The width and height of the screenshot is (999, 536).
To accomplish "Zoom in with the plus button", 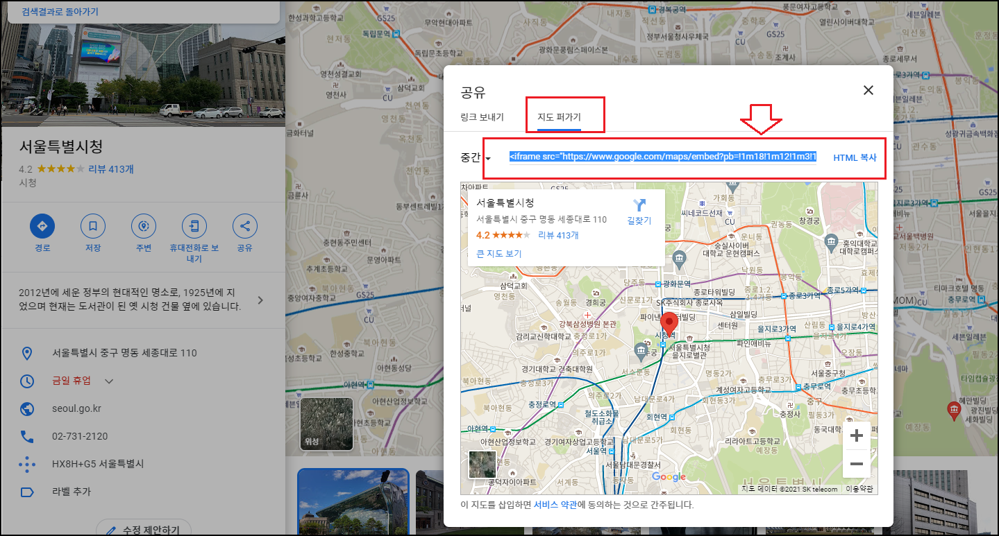I will point(856,436).
